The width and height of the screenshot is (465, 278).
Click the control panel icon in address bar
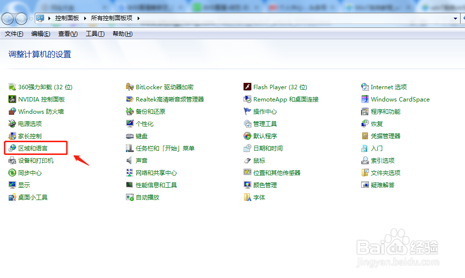pos(40,19)
